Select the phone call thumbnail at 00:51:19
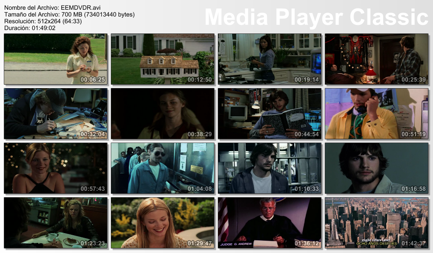 pyautogui.click(x=376, y=113)
